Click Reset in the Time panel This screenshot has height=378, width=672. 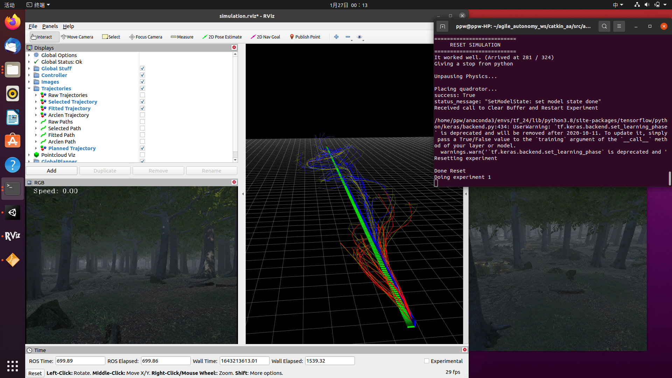[35, 373]
